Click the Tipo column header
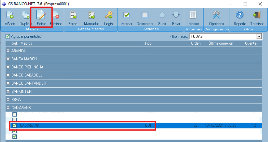Viewport: 268px width, 142px height. point(148,43)
